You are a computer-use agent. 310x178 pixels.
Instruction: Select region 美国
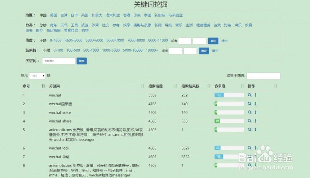53,15
